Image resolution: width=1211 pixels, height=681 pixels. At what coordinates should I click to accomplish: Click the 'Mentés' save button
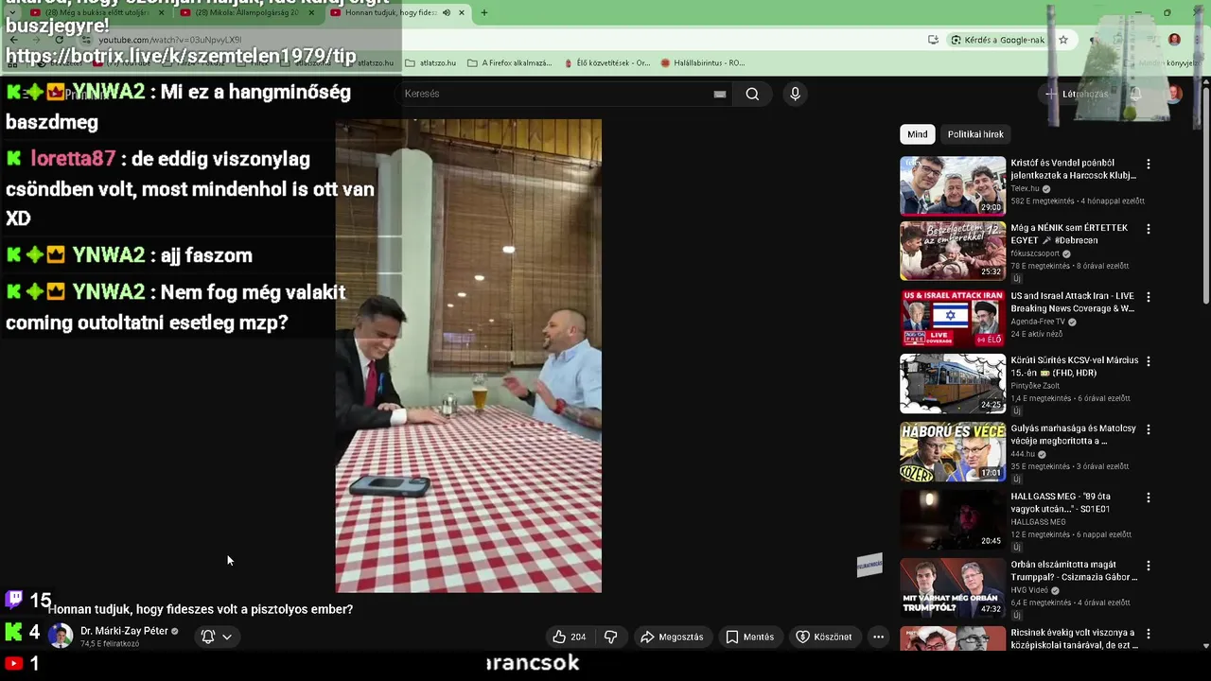coord(749,637)
